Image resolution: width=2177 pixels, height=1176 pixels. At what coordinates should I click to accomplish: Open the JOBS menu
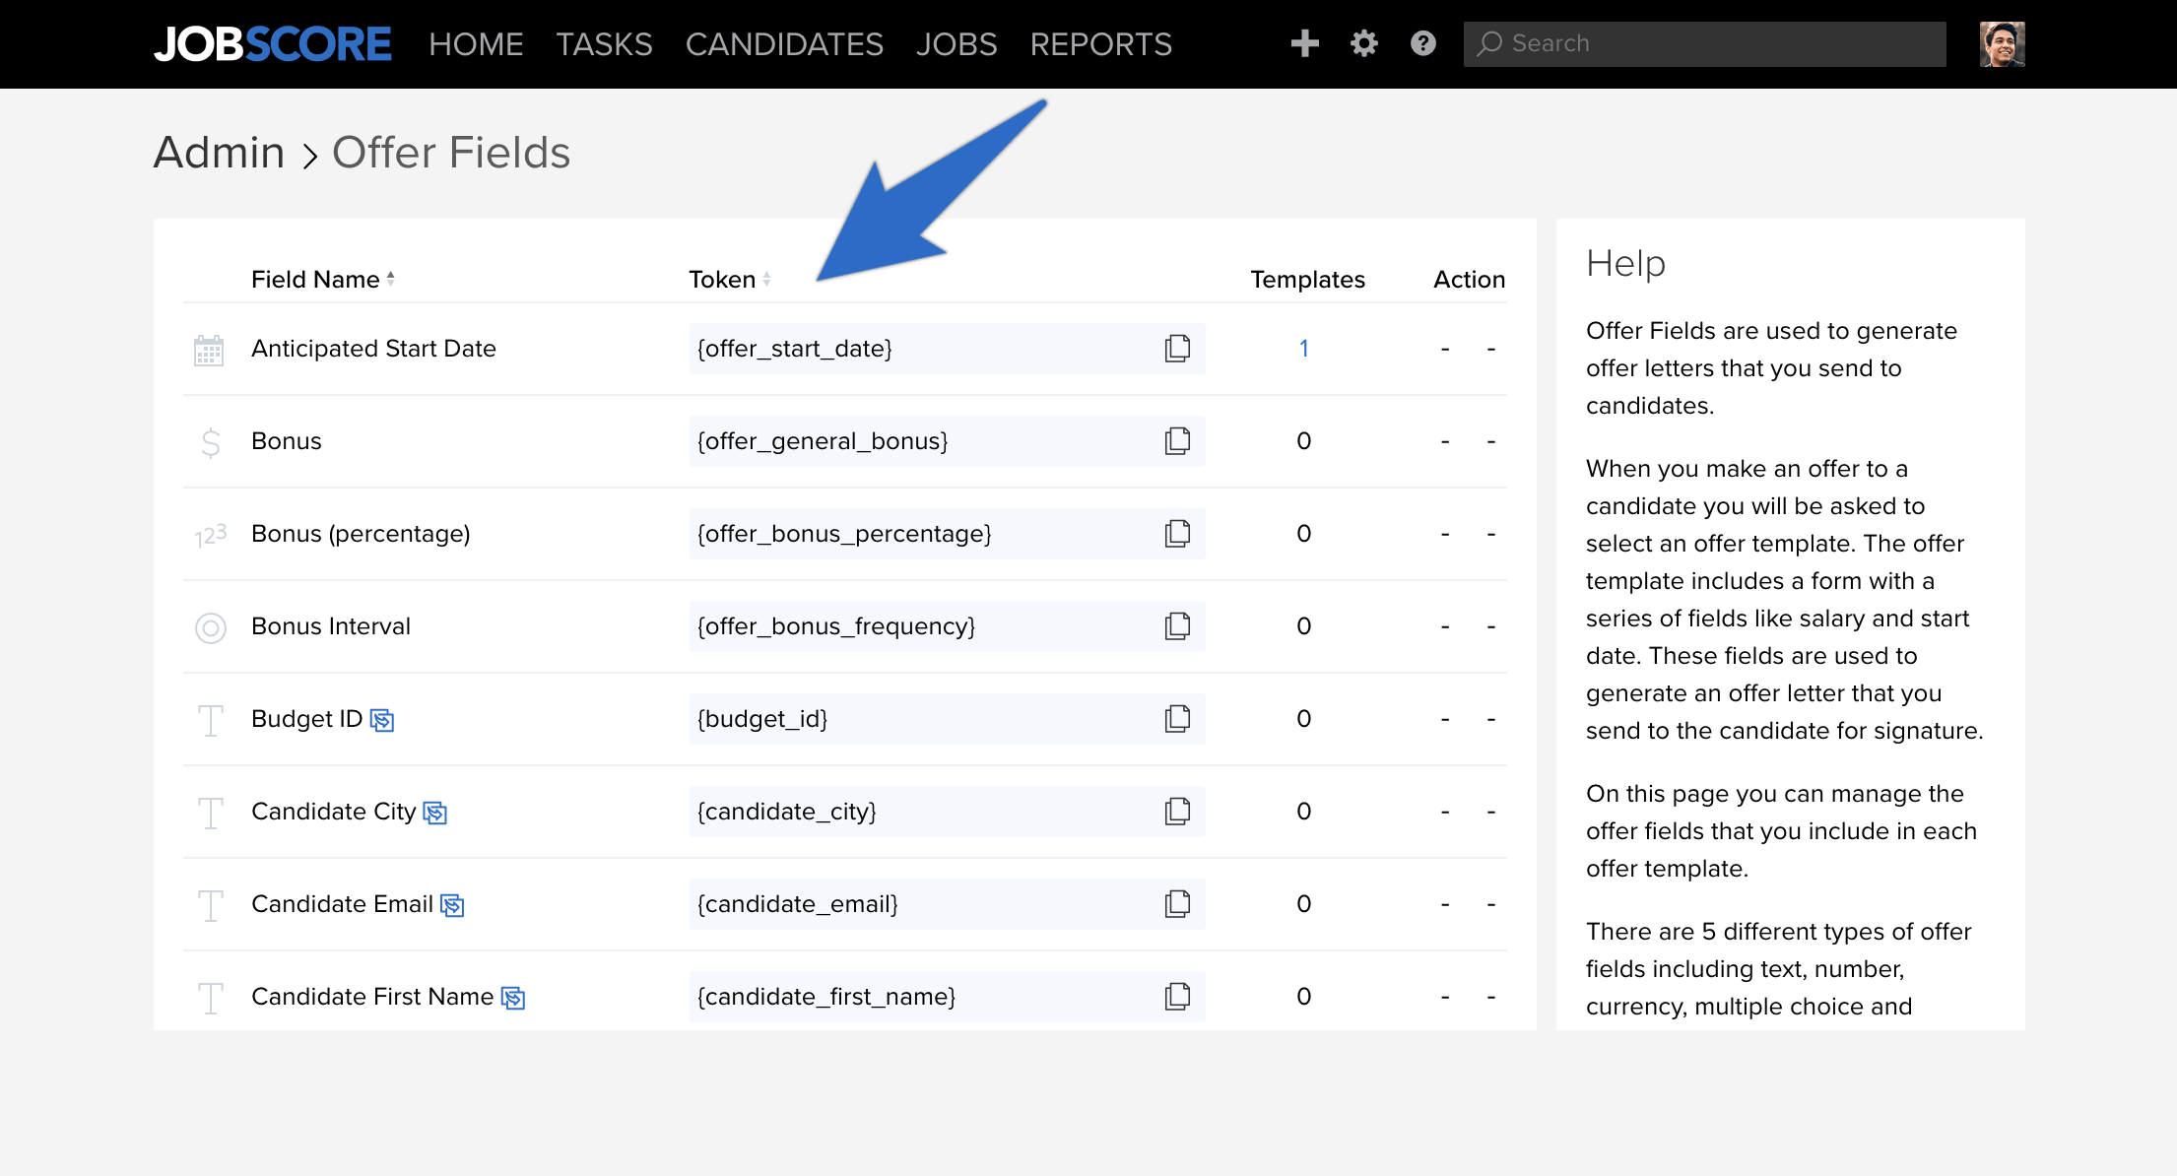(957, 44)
